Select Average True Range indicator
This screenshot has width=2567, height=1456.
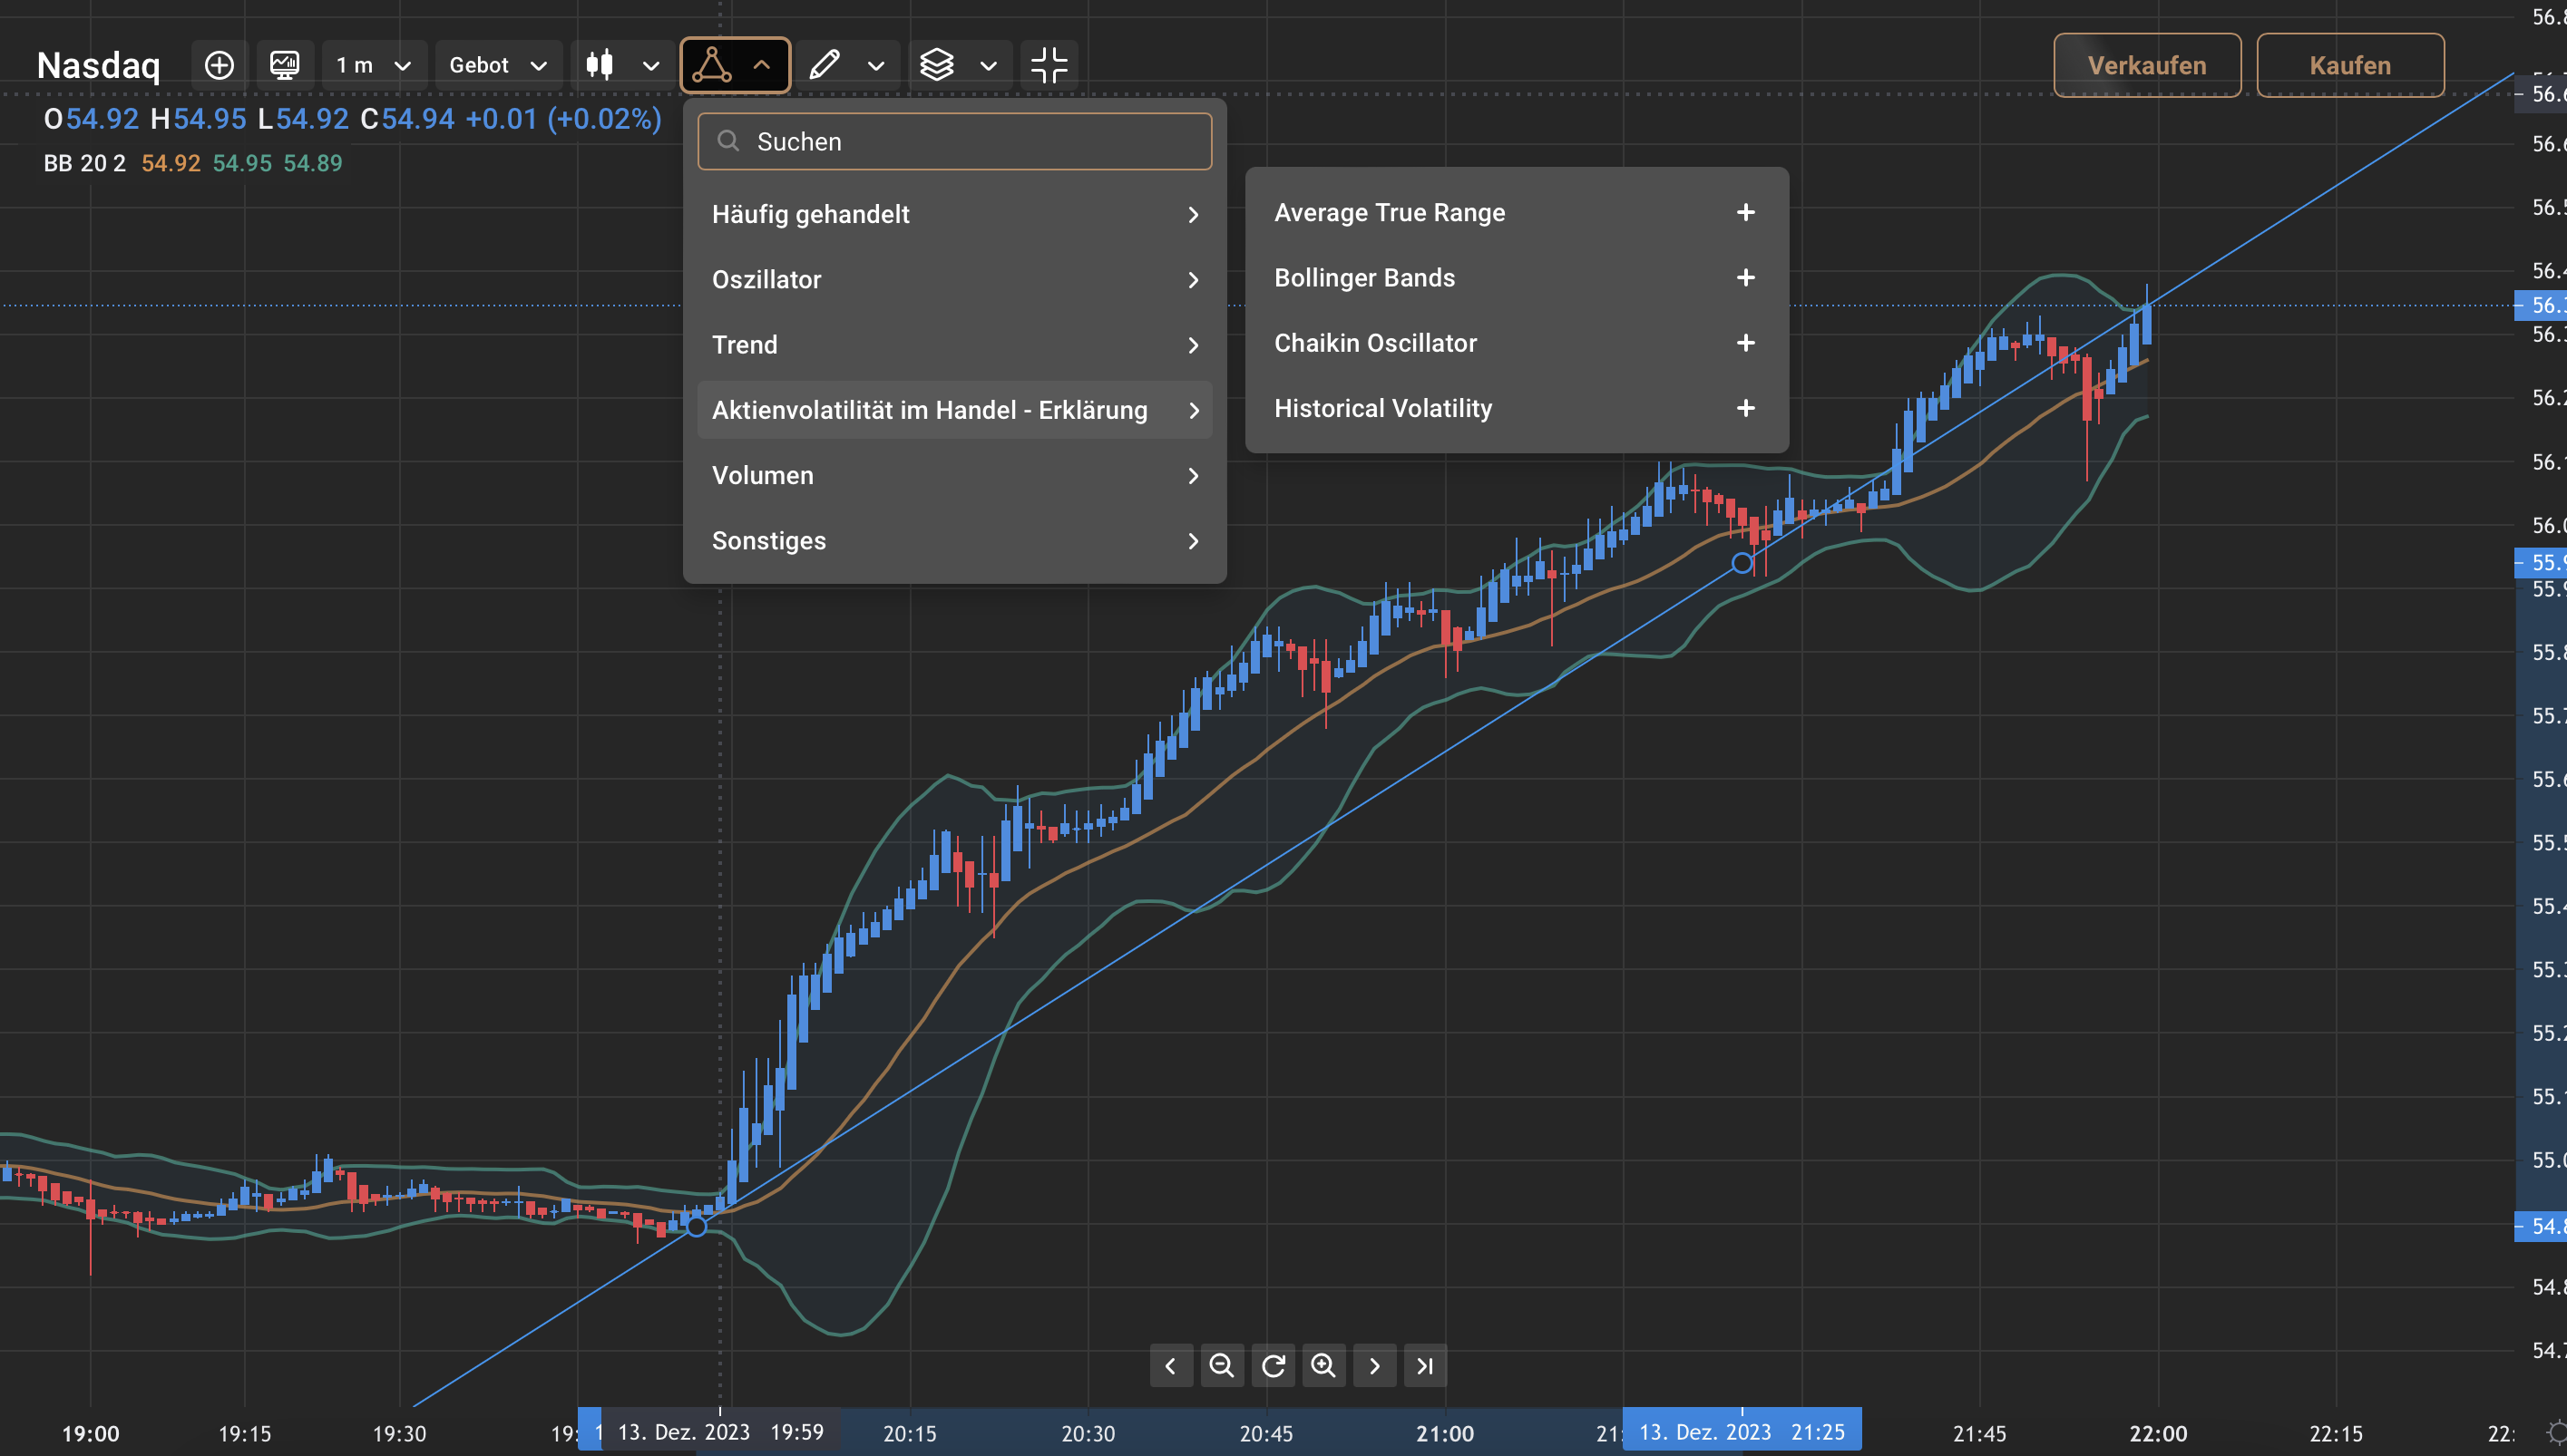(x=1390, y=212)
